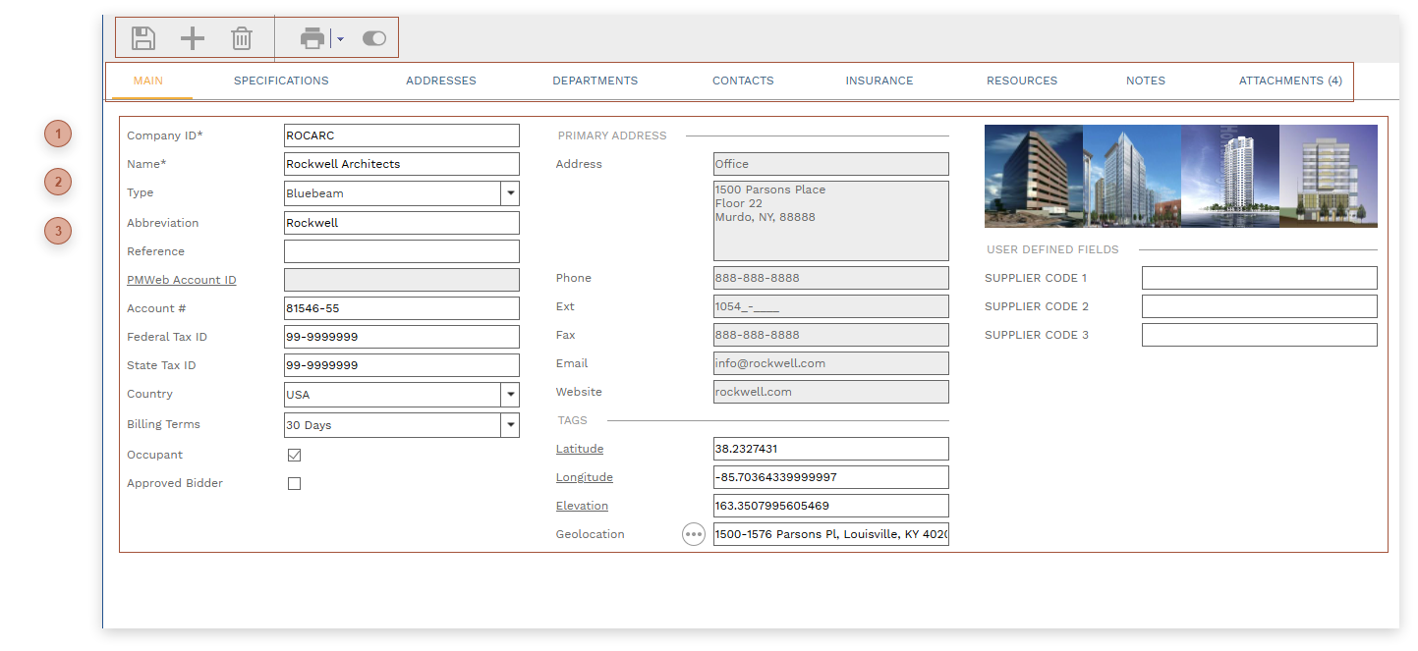Click the numbered marker 3 circle

click(x=58, y=231)
